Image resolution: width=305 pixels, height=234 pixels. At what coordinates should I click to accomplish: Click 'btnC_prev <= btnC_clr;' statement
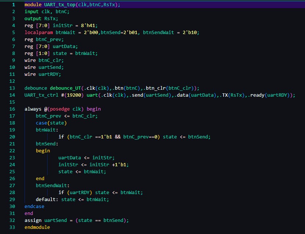[x=67, y=116]
